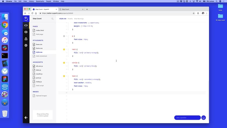Open fonts.css stylesheet

39,48
